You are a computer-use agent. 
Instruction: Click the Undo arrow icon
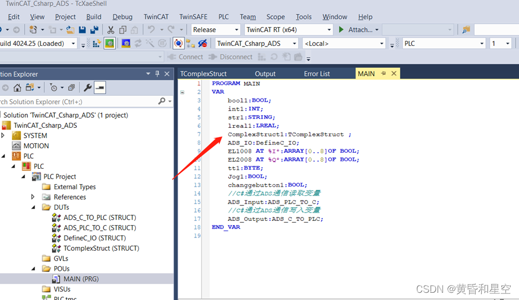coord(151,30)
